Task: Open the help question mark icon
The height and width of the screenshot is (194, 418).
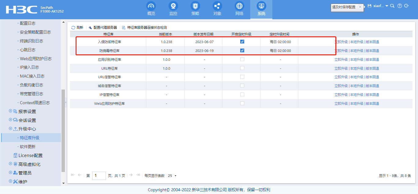Action: coord(400,6)
